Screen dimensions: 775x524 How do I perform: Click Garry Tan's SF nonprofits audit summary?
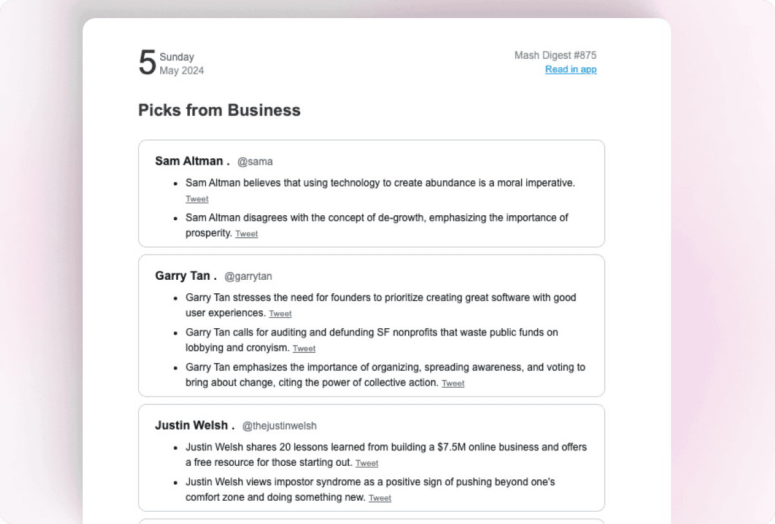371,333
